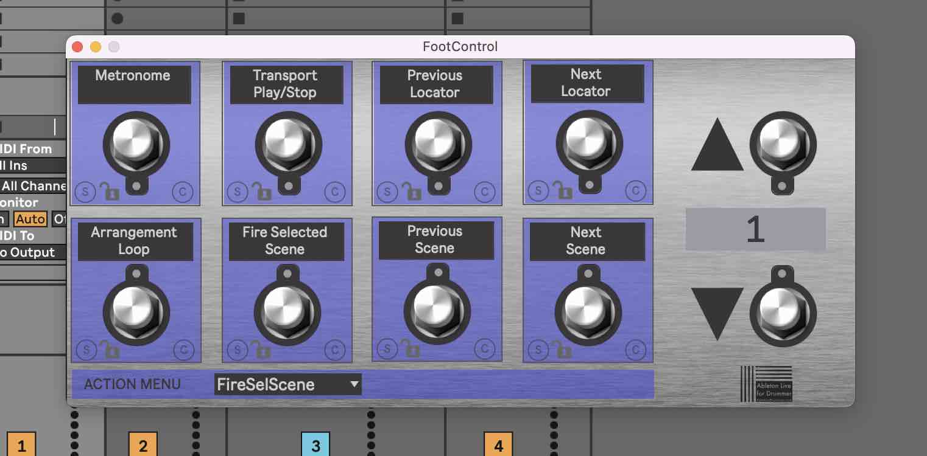Toggle the lock in Fire Selected Scene pedal
The image size is (927, 456).
(261, 349)
